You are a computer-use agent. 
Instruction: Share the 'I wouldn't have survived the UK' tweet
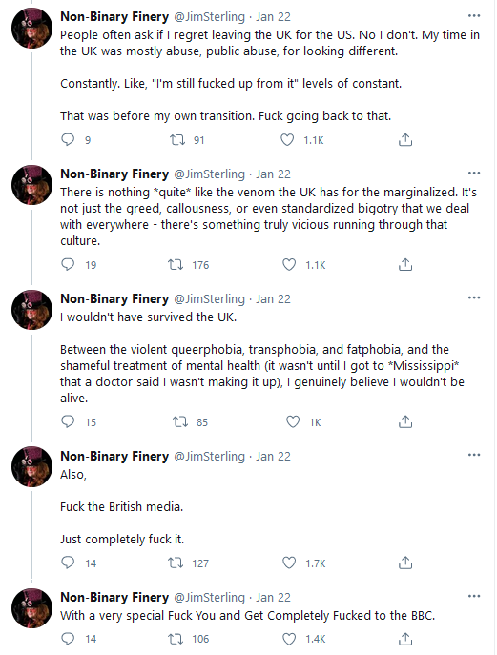point(405,422)
